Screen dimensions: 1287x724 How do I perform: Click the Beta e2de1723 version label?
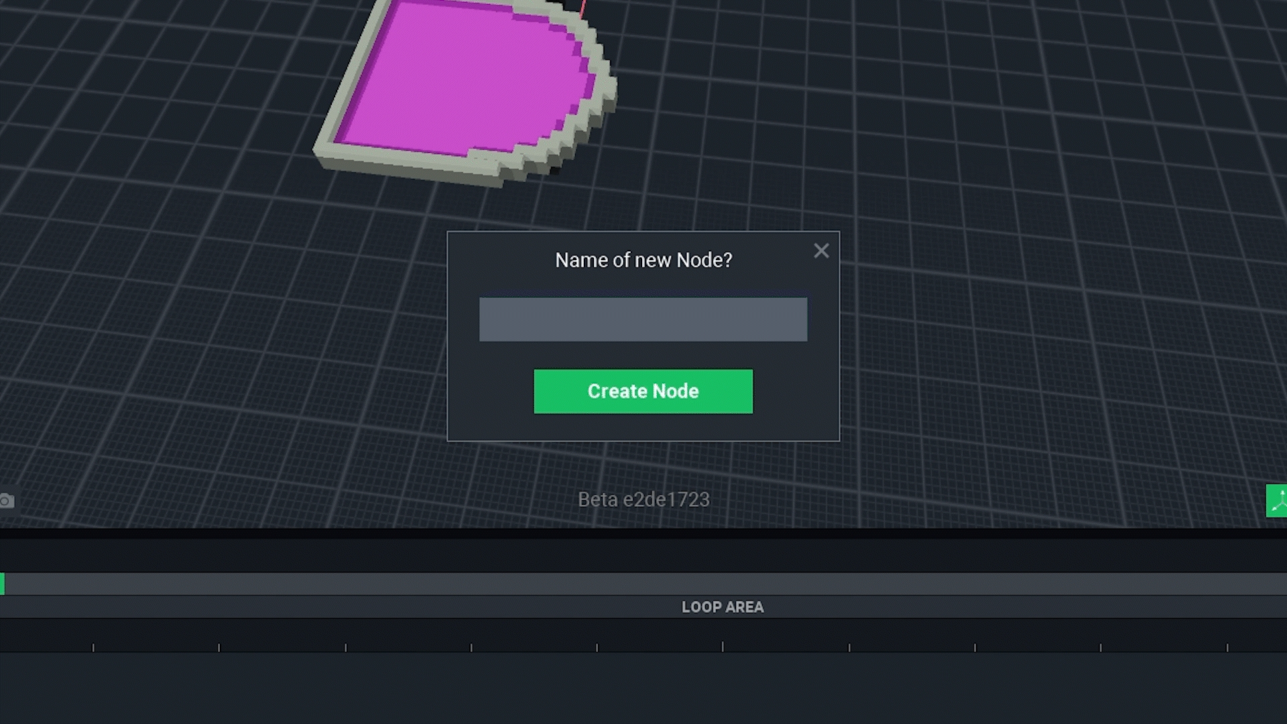[x=643, y=499]
